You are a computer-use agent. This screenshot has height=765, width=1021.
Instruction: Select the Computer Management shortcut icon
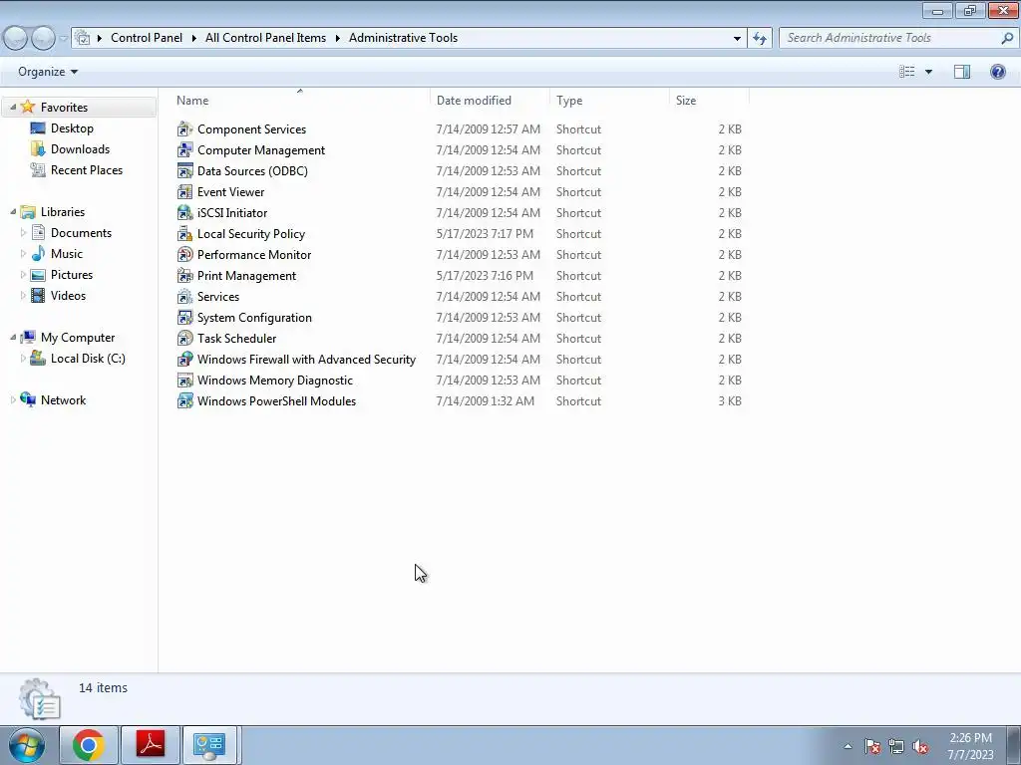coord(184,150)
